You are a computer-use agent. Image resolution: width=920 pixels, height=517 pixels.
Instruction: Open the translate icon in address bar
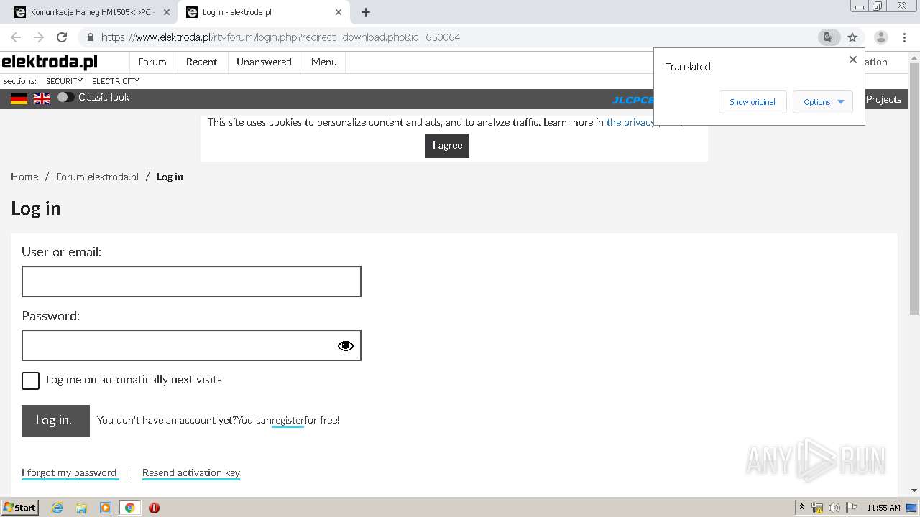tap(829, 37)
